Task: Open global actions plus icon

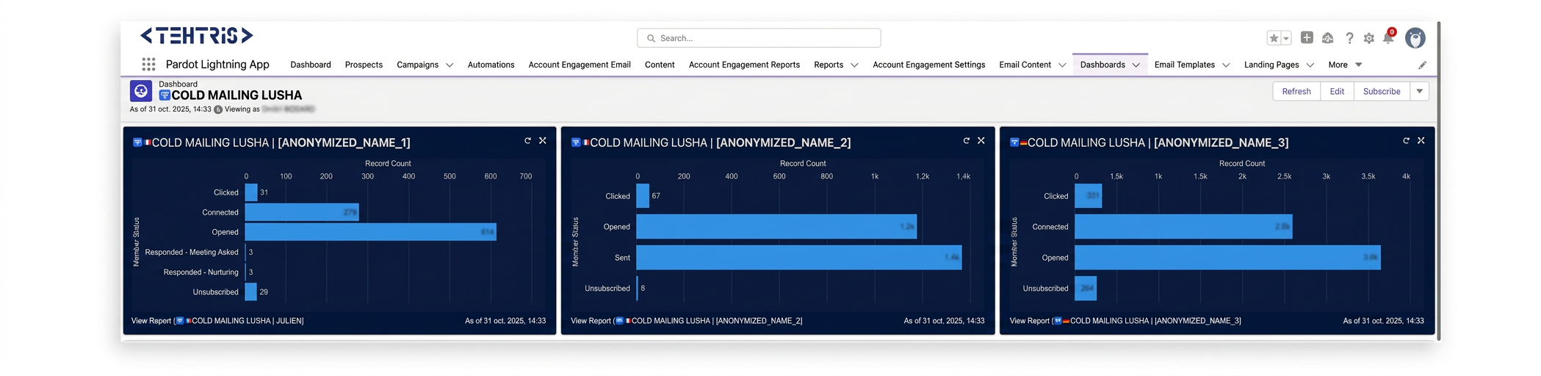Action: [1307, 37]
